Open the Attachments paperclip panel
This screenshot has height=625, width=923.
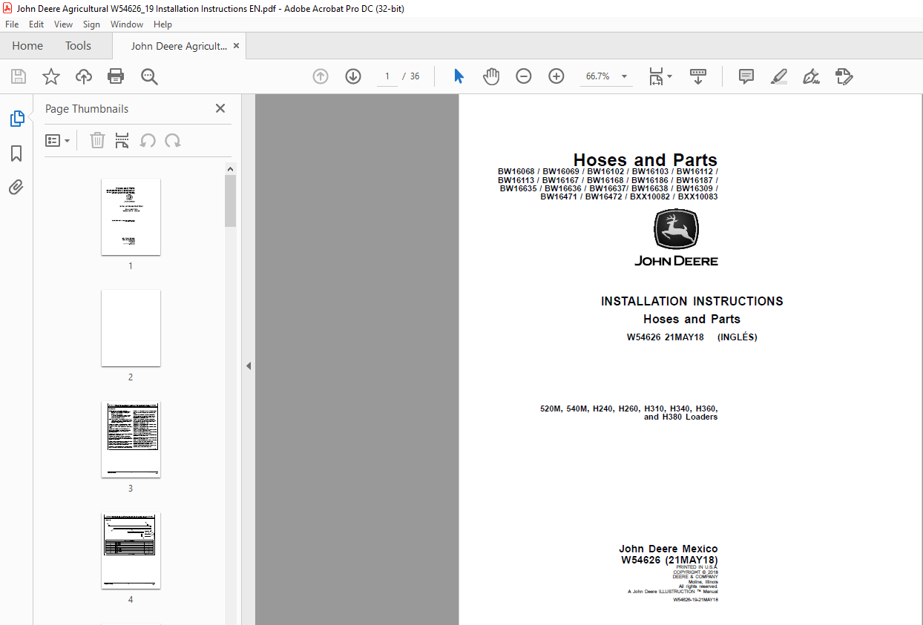(16, 188)
